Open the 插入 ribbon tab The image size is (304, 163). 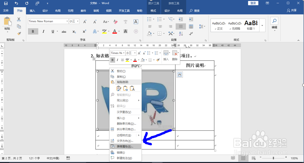pos(32,11)
